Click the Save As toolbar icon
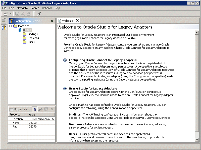 click(23, 14)
